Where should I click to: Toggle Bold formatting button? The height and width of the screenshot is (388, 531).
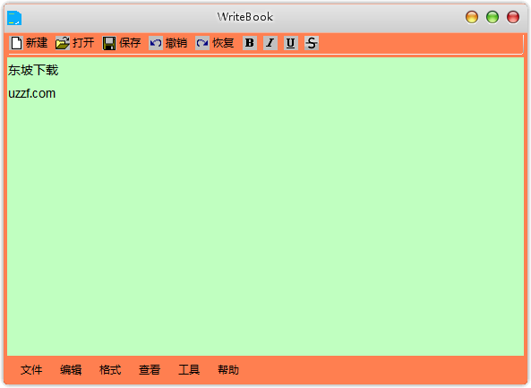[x=250, y=43]
